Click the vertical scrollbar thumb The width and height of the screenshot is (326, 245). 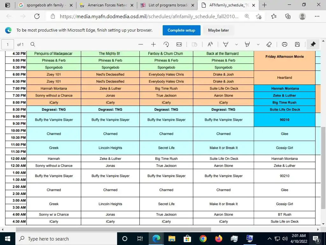click(323, 168)
